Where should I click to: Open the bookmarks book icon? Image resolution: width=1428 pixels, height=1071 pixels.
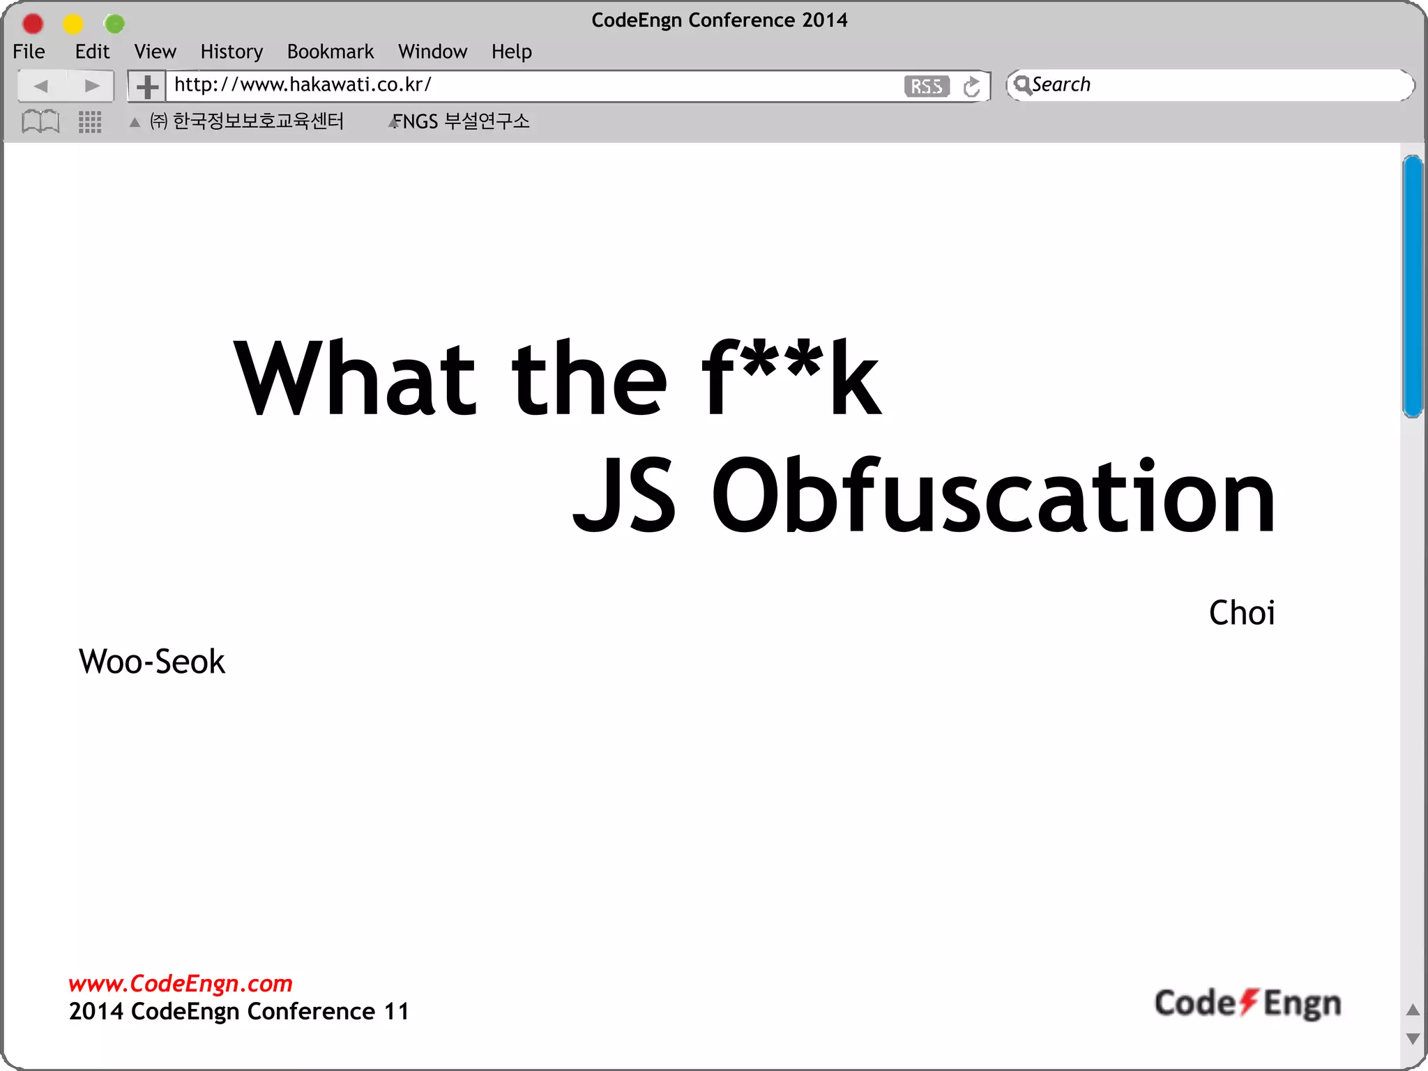(x=40, y=121)
